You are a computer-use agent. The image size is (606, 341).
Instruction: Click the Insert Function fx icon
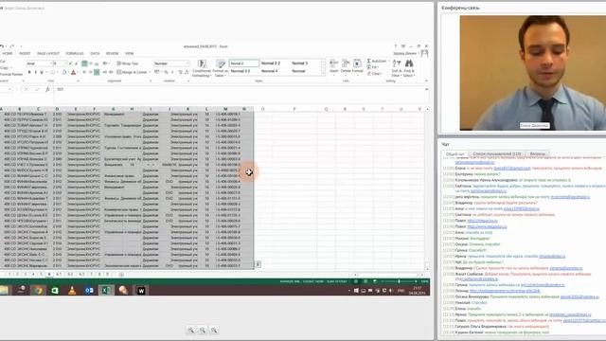pyautogui.click(x=47, y=89)
